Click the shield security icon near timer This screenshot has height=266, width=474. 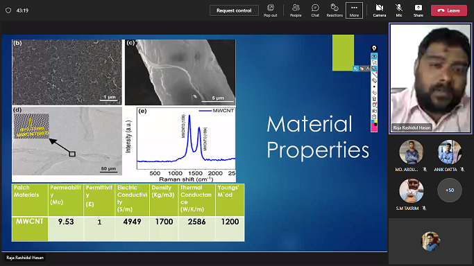point(8,10)
